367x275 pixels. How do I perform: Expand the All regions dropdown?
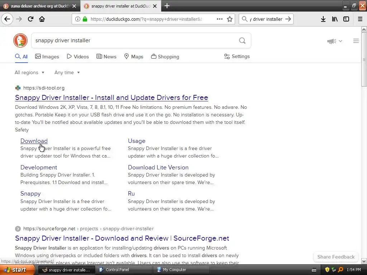tap(29, 72)
